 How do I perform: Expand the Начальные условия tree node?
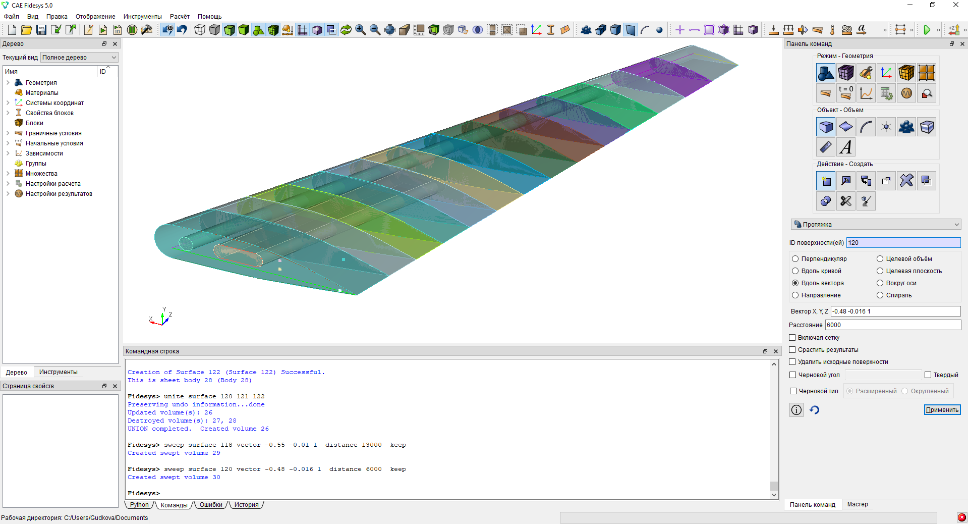(8, 143)
